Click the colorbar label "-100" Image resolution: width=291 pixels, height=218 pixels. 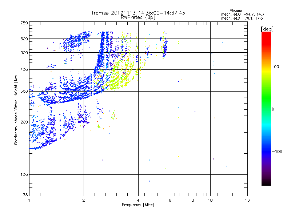[277, 152]
